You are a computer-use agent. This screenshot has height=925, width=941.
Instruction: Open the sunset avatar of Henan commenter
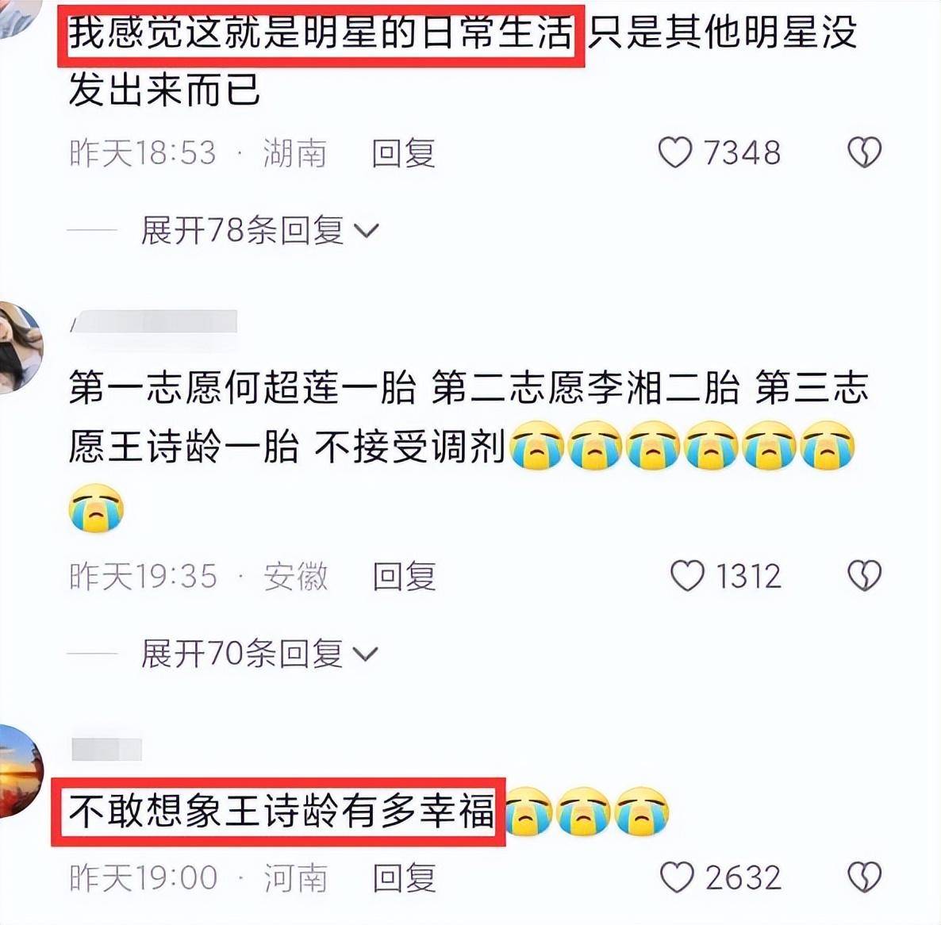pos(21,771)
